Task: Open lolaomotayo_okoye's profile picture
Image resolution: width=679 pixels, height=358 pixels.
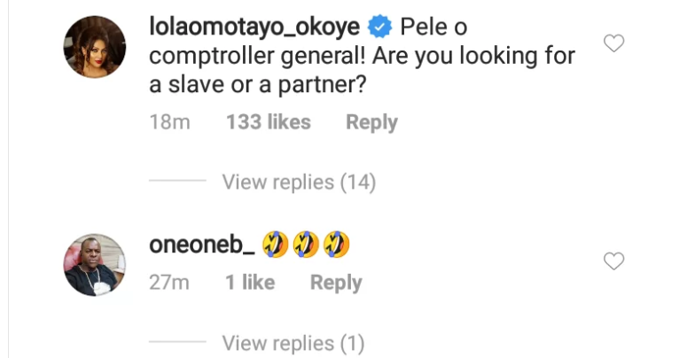Action: 95,47
